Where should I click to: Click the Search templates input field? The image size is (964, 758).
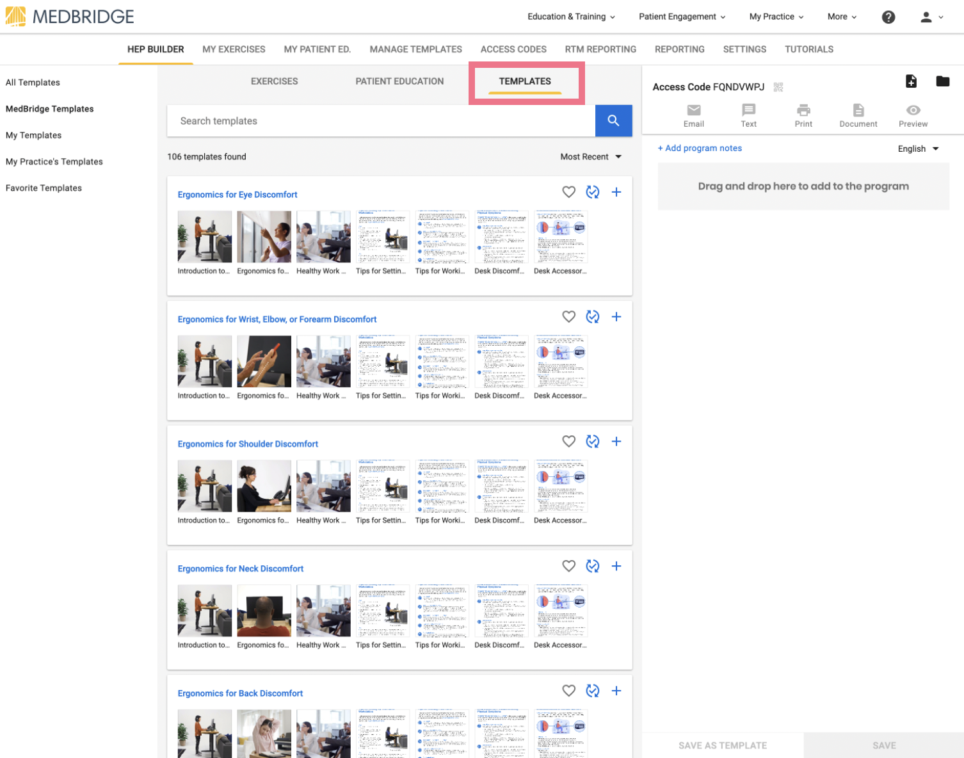pos(381,121)
